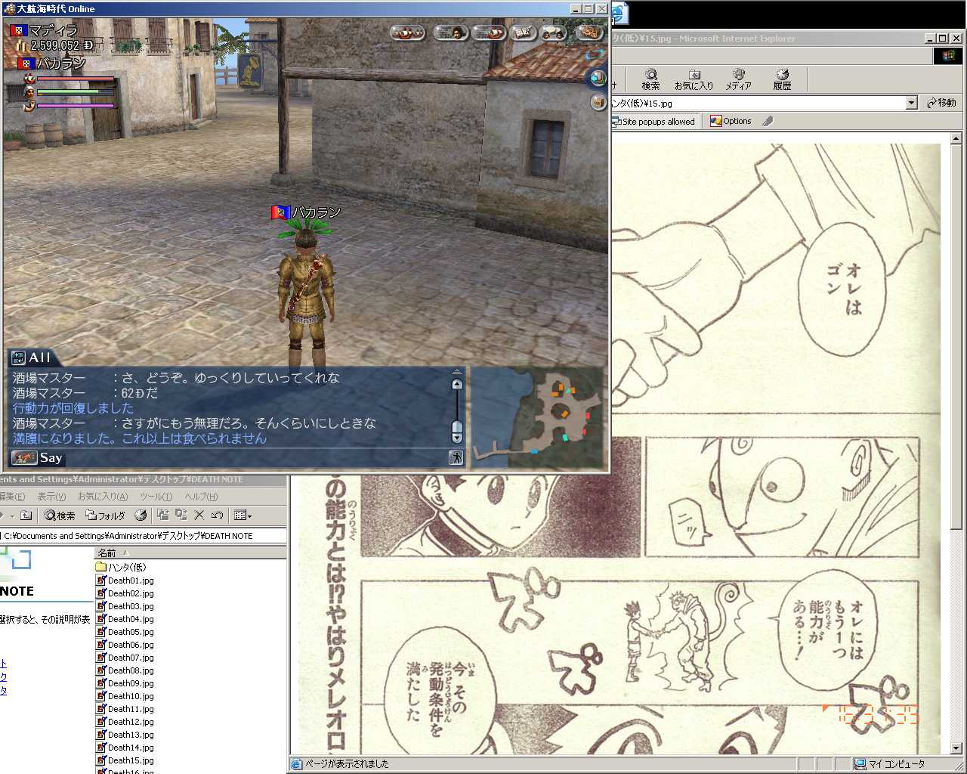Open the Views dropdown in Explorer toolbar
The width and height of the screenshot is (967, 774).
(x=243, y=515)
